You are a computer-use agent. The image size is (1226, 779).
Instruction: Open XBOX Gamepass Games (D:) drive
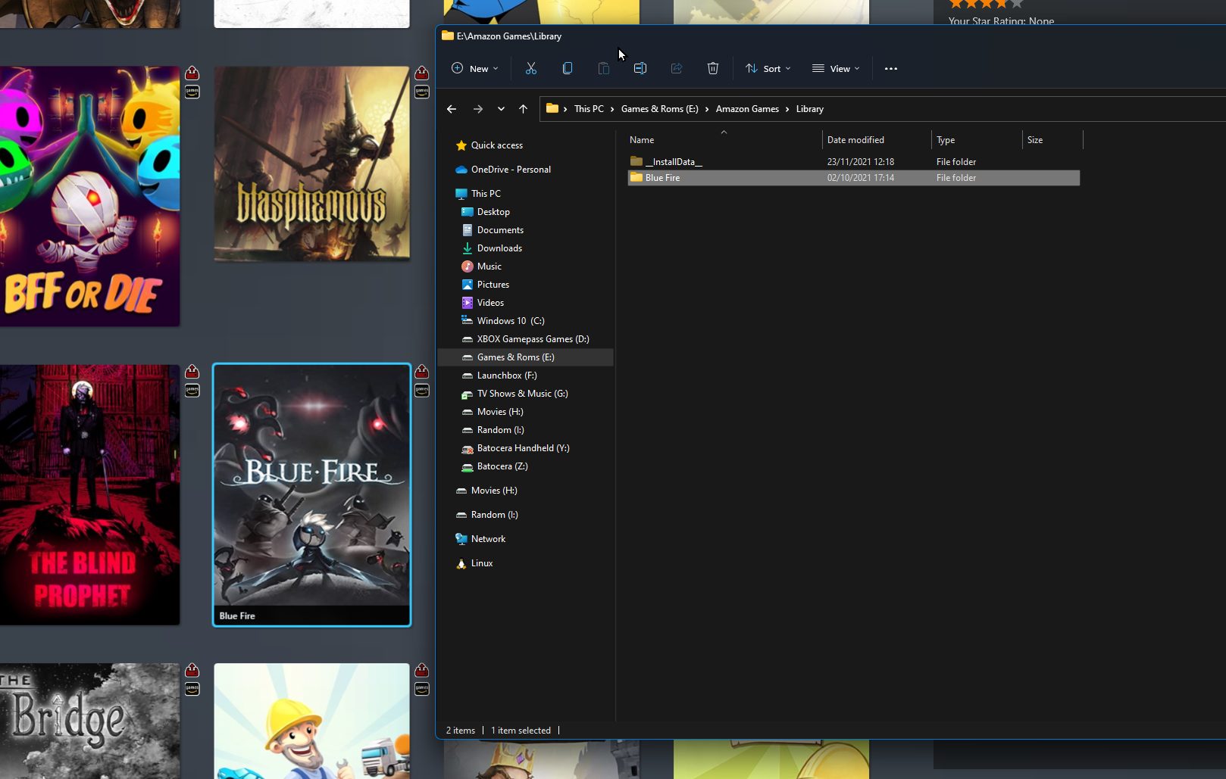pyautogui.click(x=525, y=339)
